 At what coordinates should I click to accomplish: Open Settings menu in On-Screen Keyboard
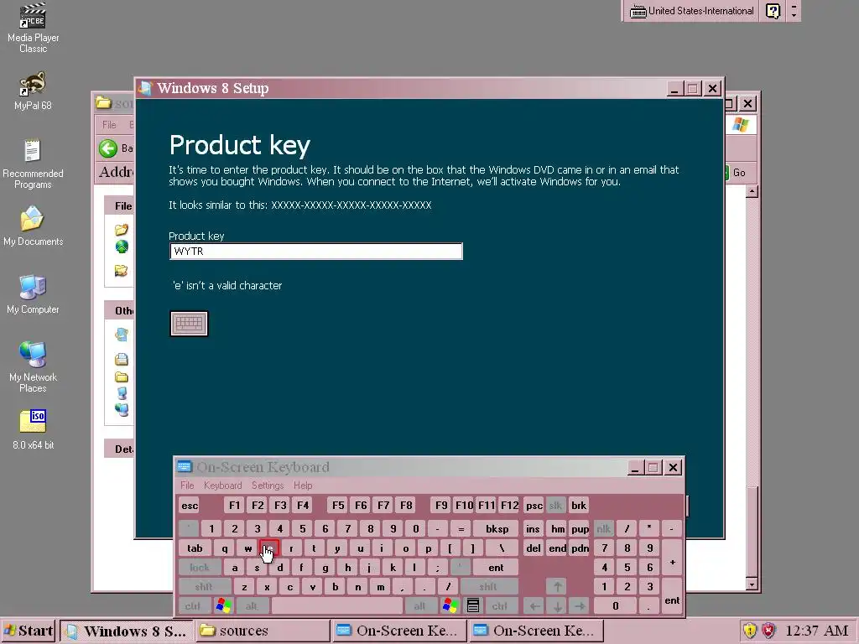pos(268,486)
